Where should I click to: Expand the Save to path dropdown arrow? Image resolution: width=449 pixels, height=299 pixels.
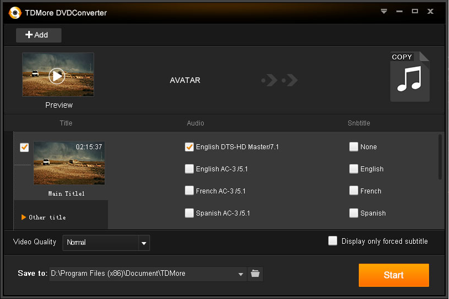[x=241, y=274]
